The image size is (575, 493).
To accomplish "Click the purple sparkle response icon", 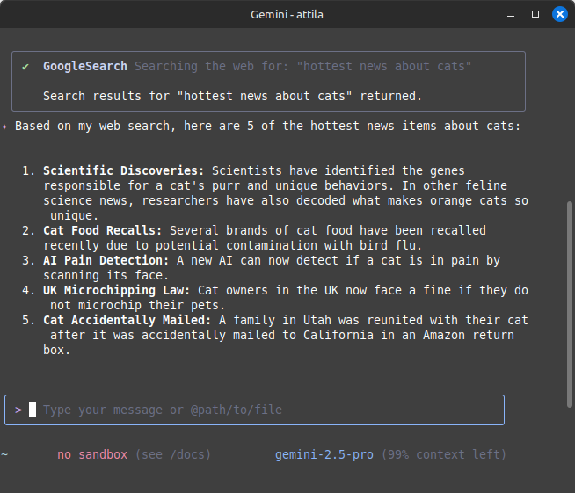I will (x=4, y=127).
